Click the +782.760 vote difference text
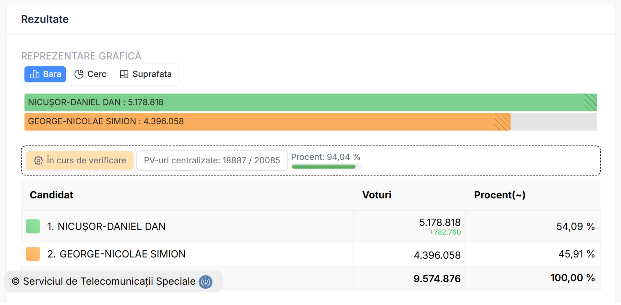Screen dimensions: 621x305 445,232
